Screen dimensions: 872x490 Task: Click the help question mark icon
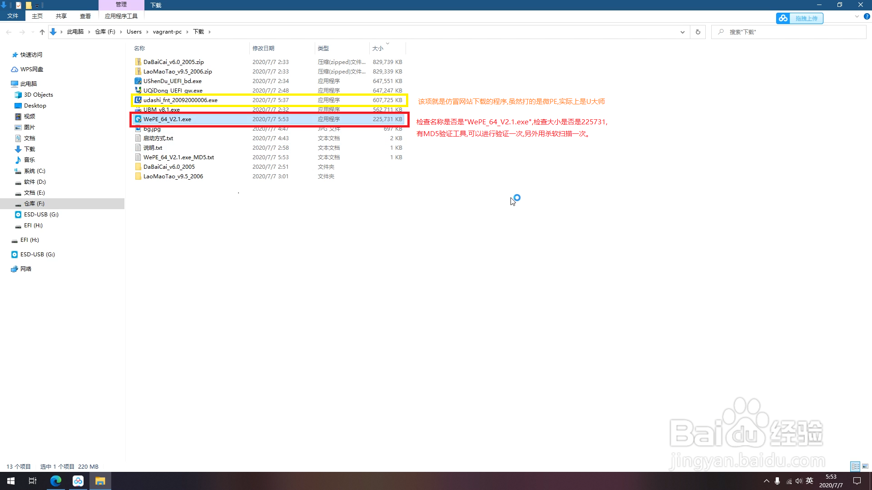point(867,16)
